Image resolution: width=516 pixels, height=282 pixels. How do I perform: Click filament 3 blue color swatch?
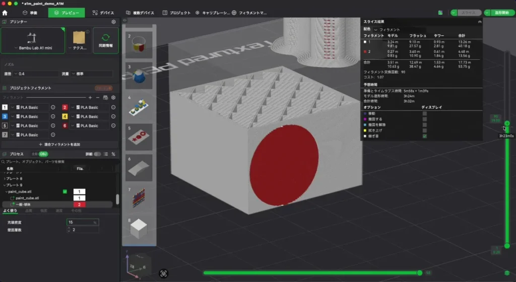point(5,117)
